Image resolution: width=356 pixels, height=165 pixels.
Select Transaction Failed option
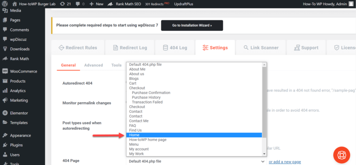[194, 102]
